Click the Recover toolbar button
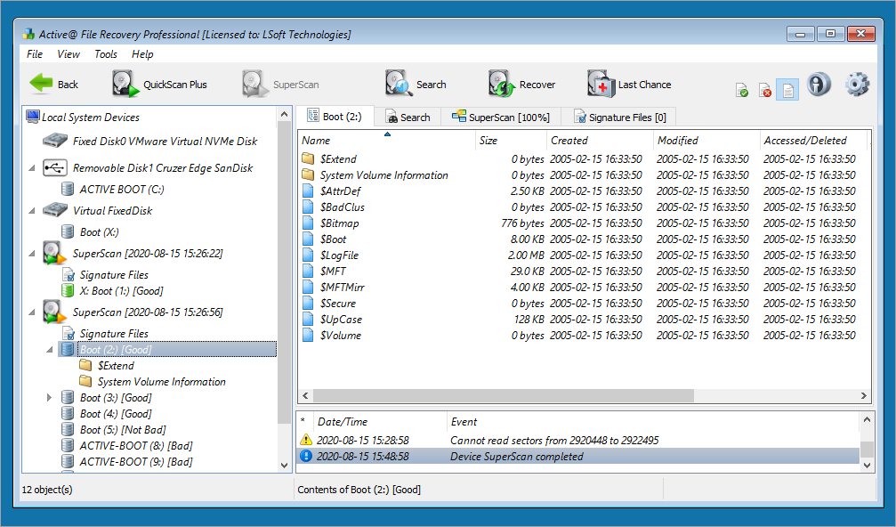Image resolution: width=896 pixels, height=527 pixels. coord(521,84)
